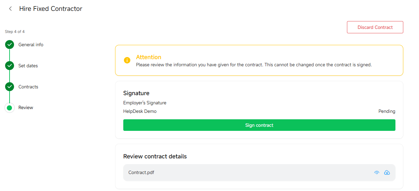Click the yellow Attention info icon
This screenshot has height=191, width=419.
point(127,60)
